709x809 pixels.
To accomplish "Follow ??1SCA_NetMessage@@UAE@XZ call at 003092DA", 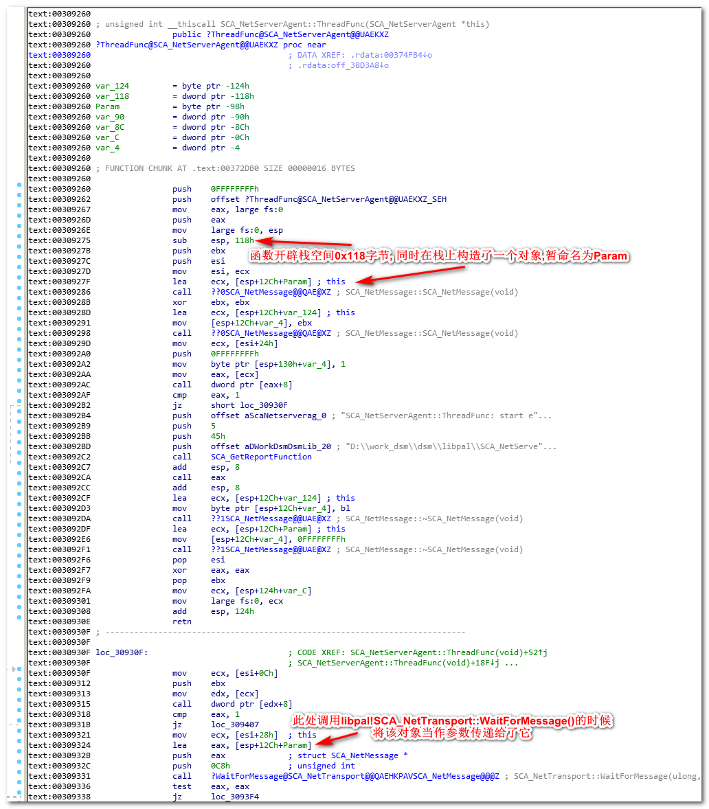I will point(271,520).
